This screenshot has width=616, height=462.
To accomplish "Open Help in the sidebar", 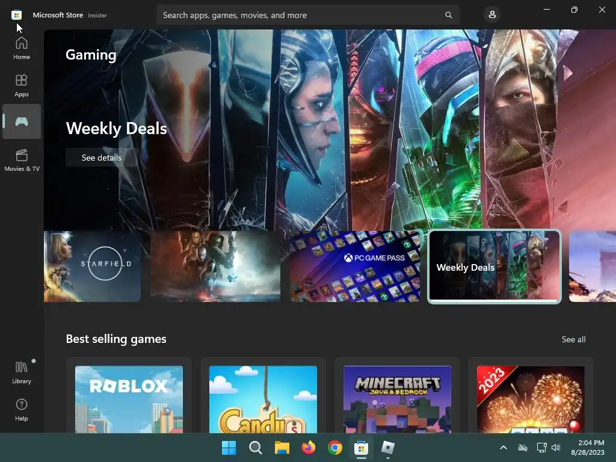I will (22, 410).
